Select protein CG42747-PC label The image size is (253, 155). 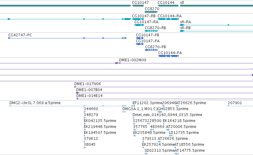pyautogui.click(x=20, y=35)
